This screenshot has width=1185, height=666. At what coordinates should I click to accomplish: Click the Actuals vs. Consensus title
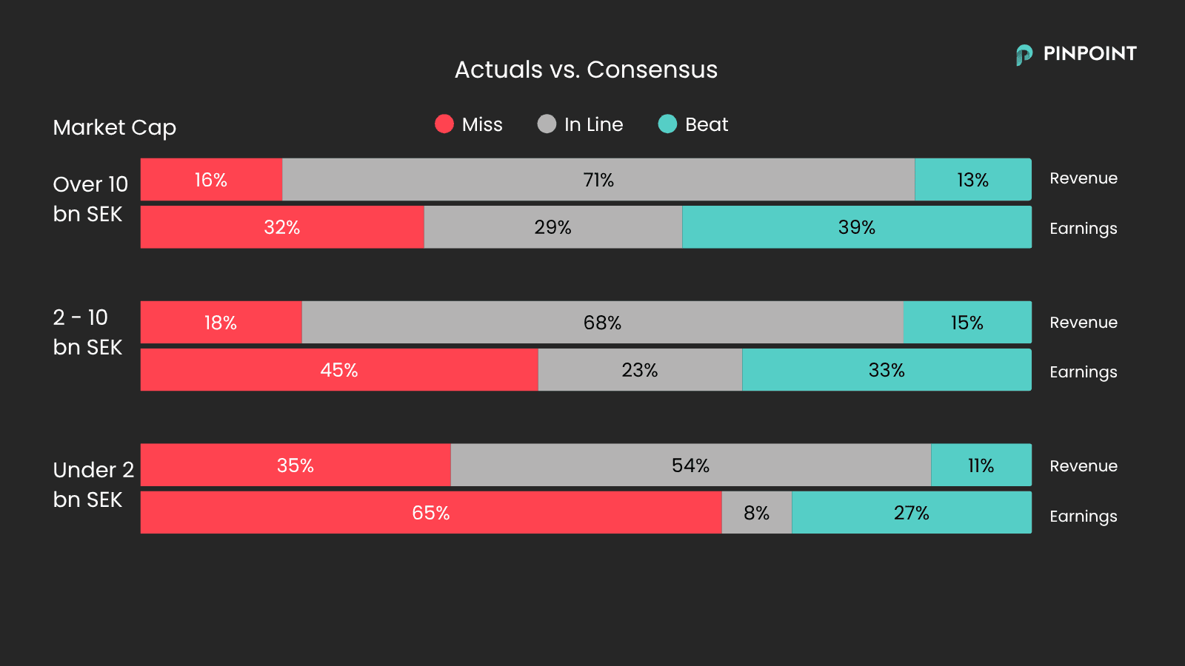[x=586, y=70]
